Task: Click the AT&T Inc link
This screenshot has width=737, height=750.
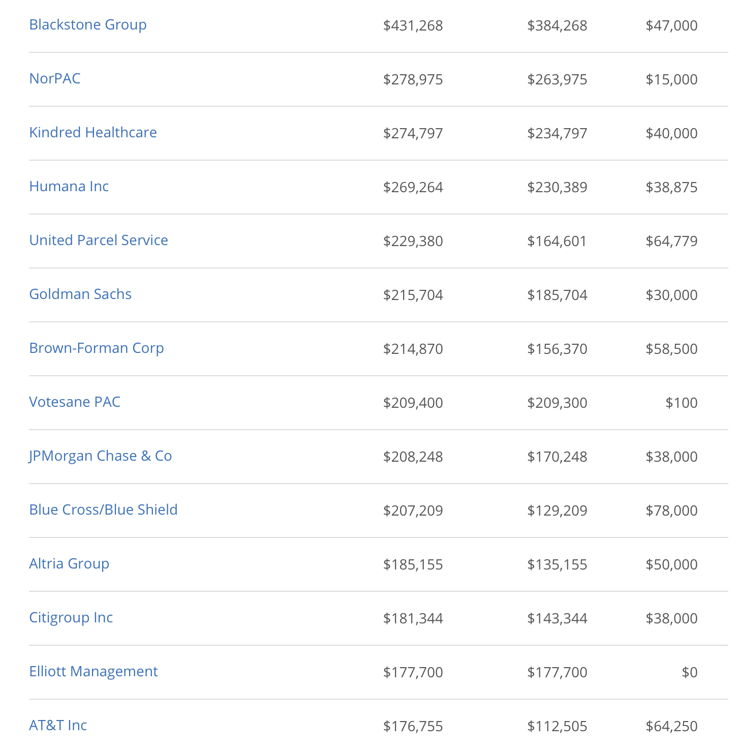Action: [58, 725]
